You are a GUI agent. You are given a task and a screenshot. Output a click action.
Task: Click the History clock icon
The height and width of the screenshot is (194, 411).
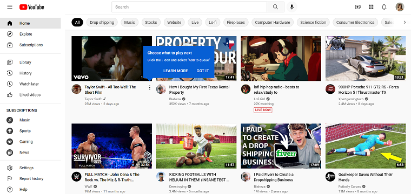click(x=10, y=73)
